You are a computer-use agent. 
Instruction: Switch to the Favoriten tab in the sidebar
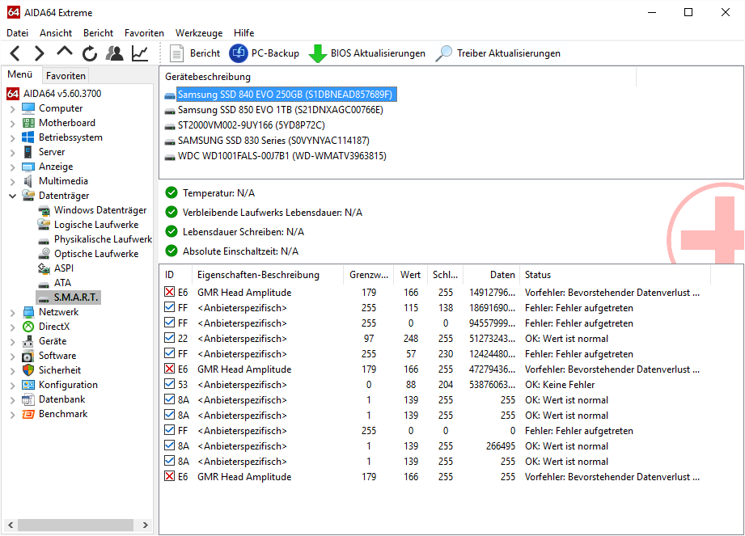[66, 75]
